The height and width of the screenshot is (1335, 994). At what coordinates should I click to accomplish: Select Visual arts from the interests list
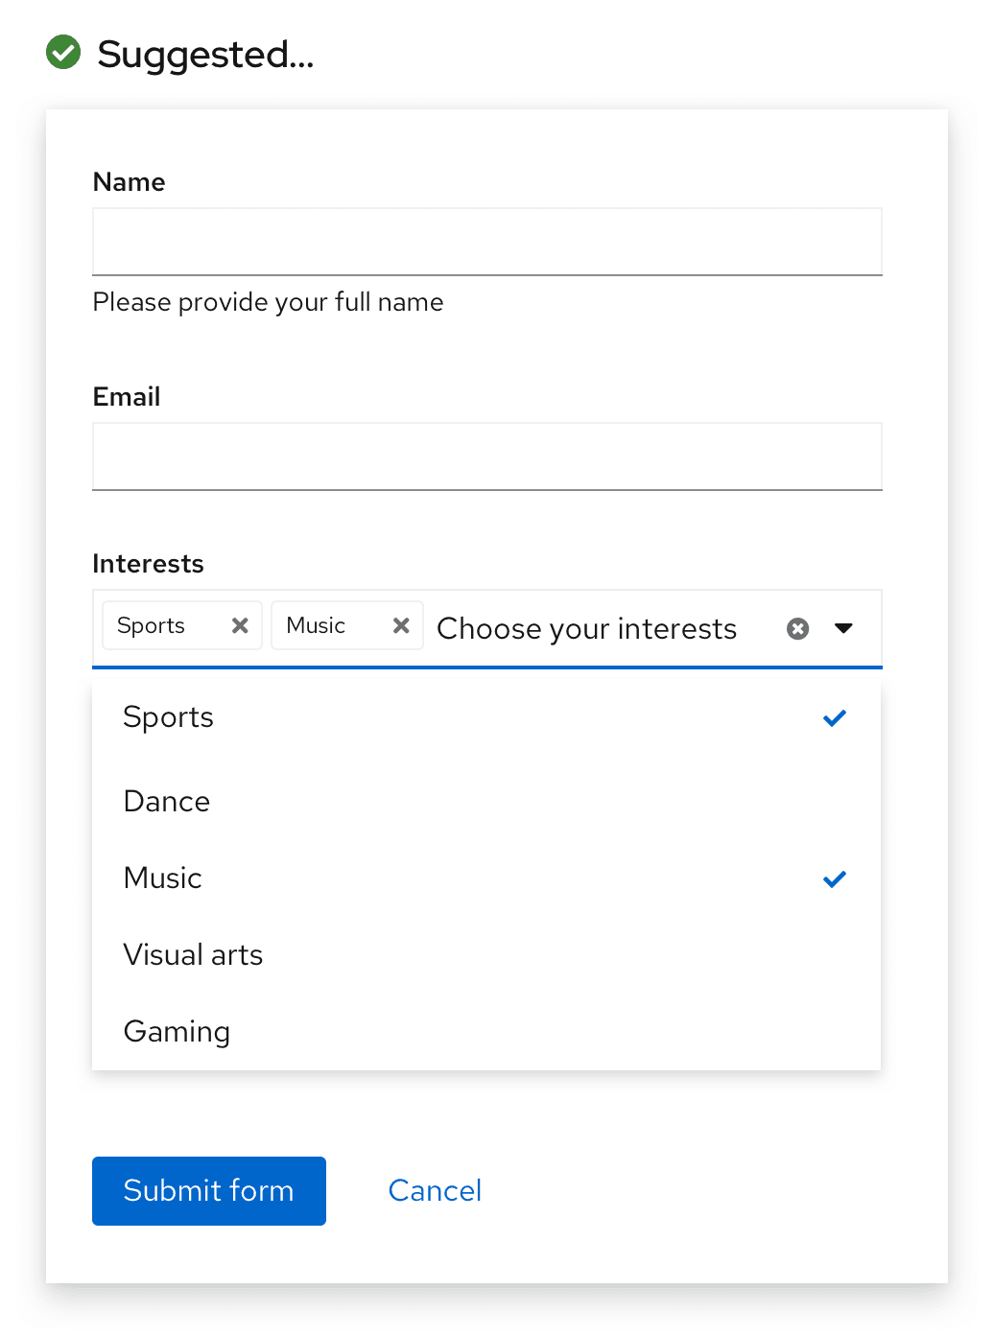point(193,955)
